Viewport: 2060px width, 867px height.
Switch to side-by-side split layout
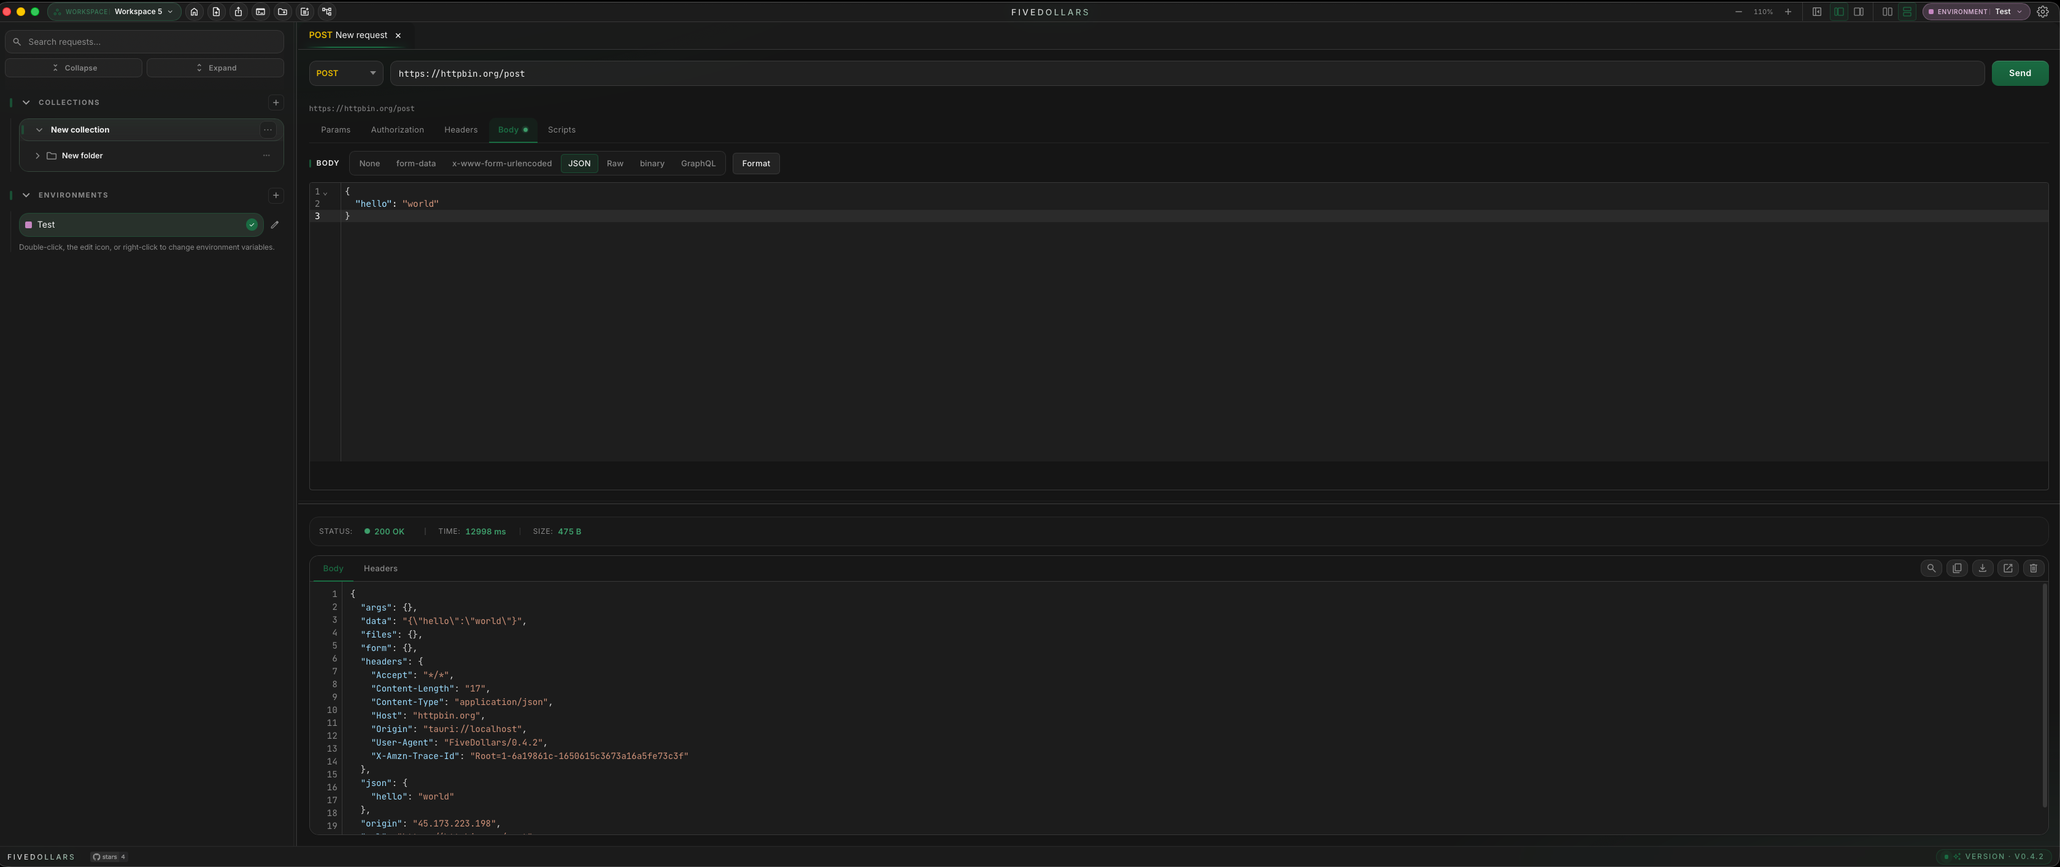point(1888,12)
